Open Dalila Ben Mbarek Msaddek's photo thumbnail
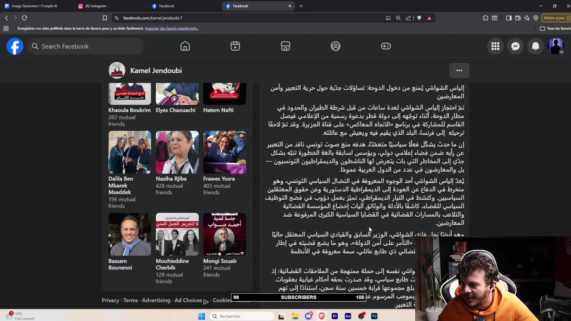Viewport: 571px width, 321px height. 130,152
